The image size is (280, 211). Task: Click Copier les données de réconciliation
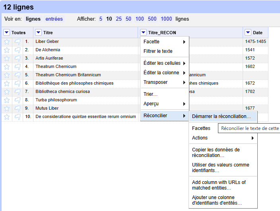tap(216, 152)
